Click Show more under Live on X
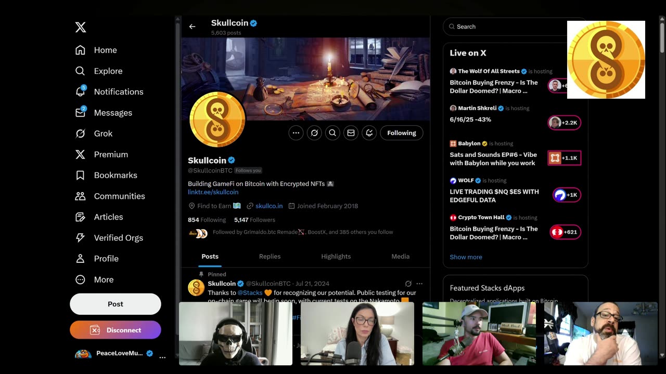This screenshot has height=374, width=666. pos(466,257)
